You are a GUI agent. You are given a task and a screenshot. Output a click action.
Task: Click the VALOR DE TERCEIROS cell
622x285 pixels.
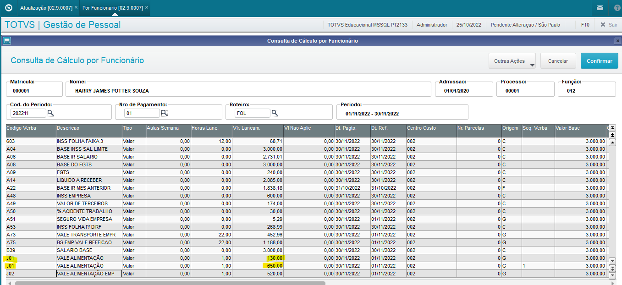click(x=89, y=203)
